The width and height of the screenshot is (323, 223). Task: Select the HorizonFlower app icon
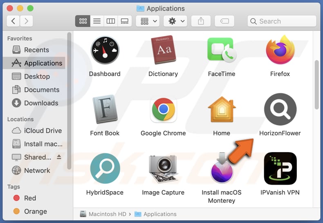tap(280, 109)
